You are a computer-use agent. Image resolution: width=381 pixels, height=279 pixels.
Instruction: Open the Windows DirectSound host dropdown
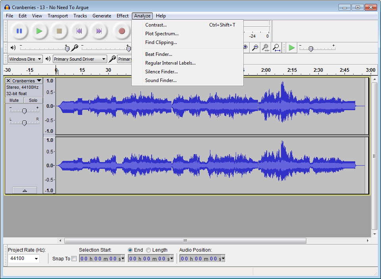tap(25, 59)
